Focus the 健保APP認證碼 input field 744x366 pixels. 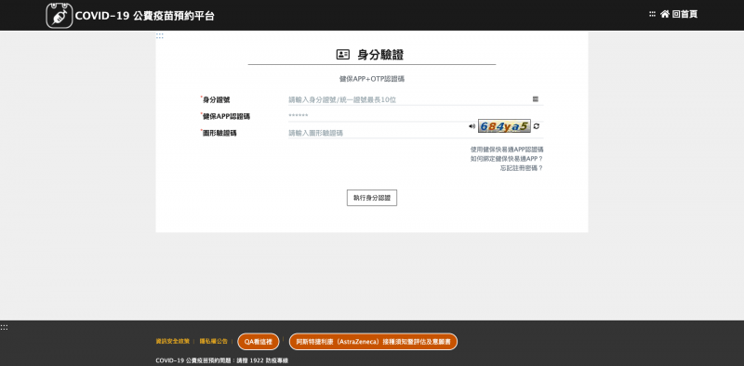click(416, 116)
